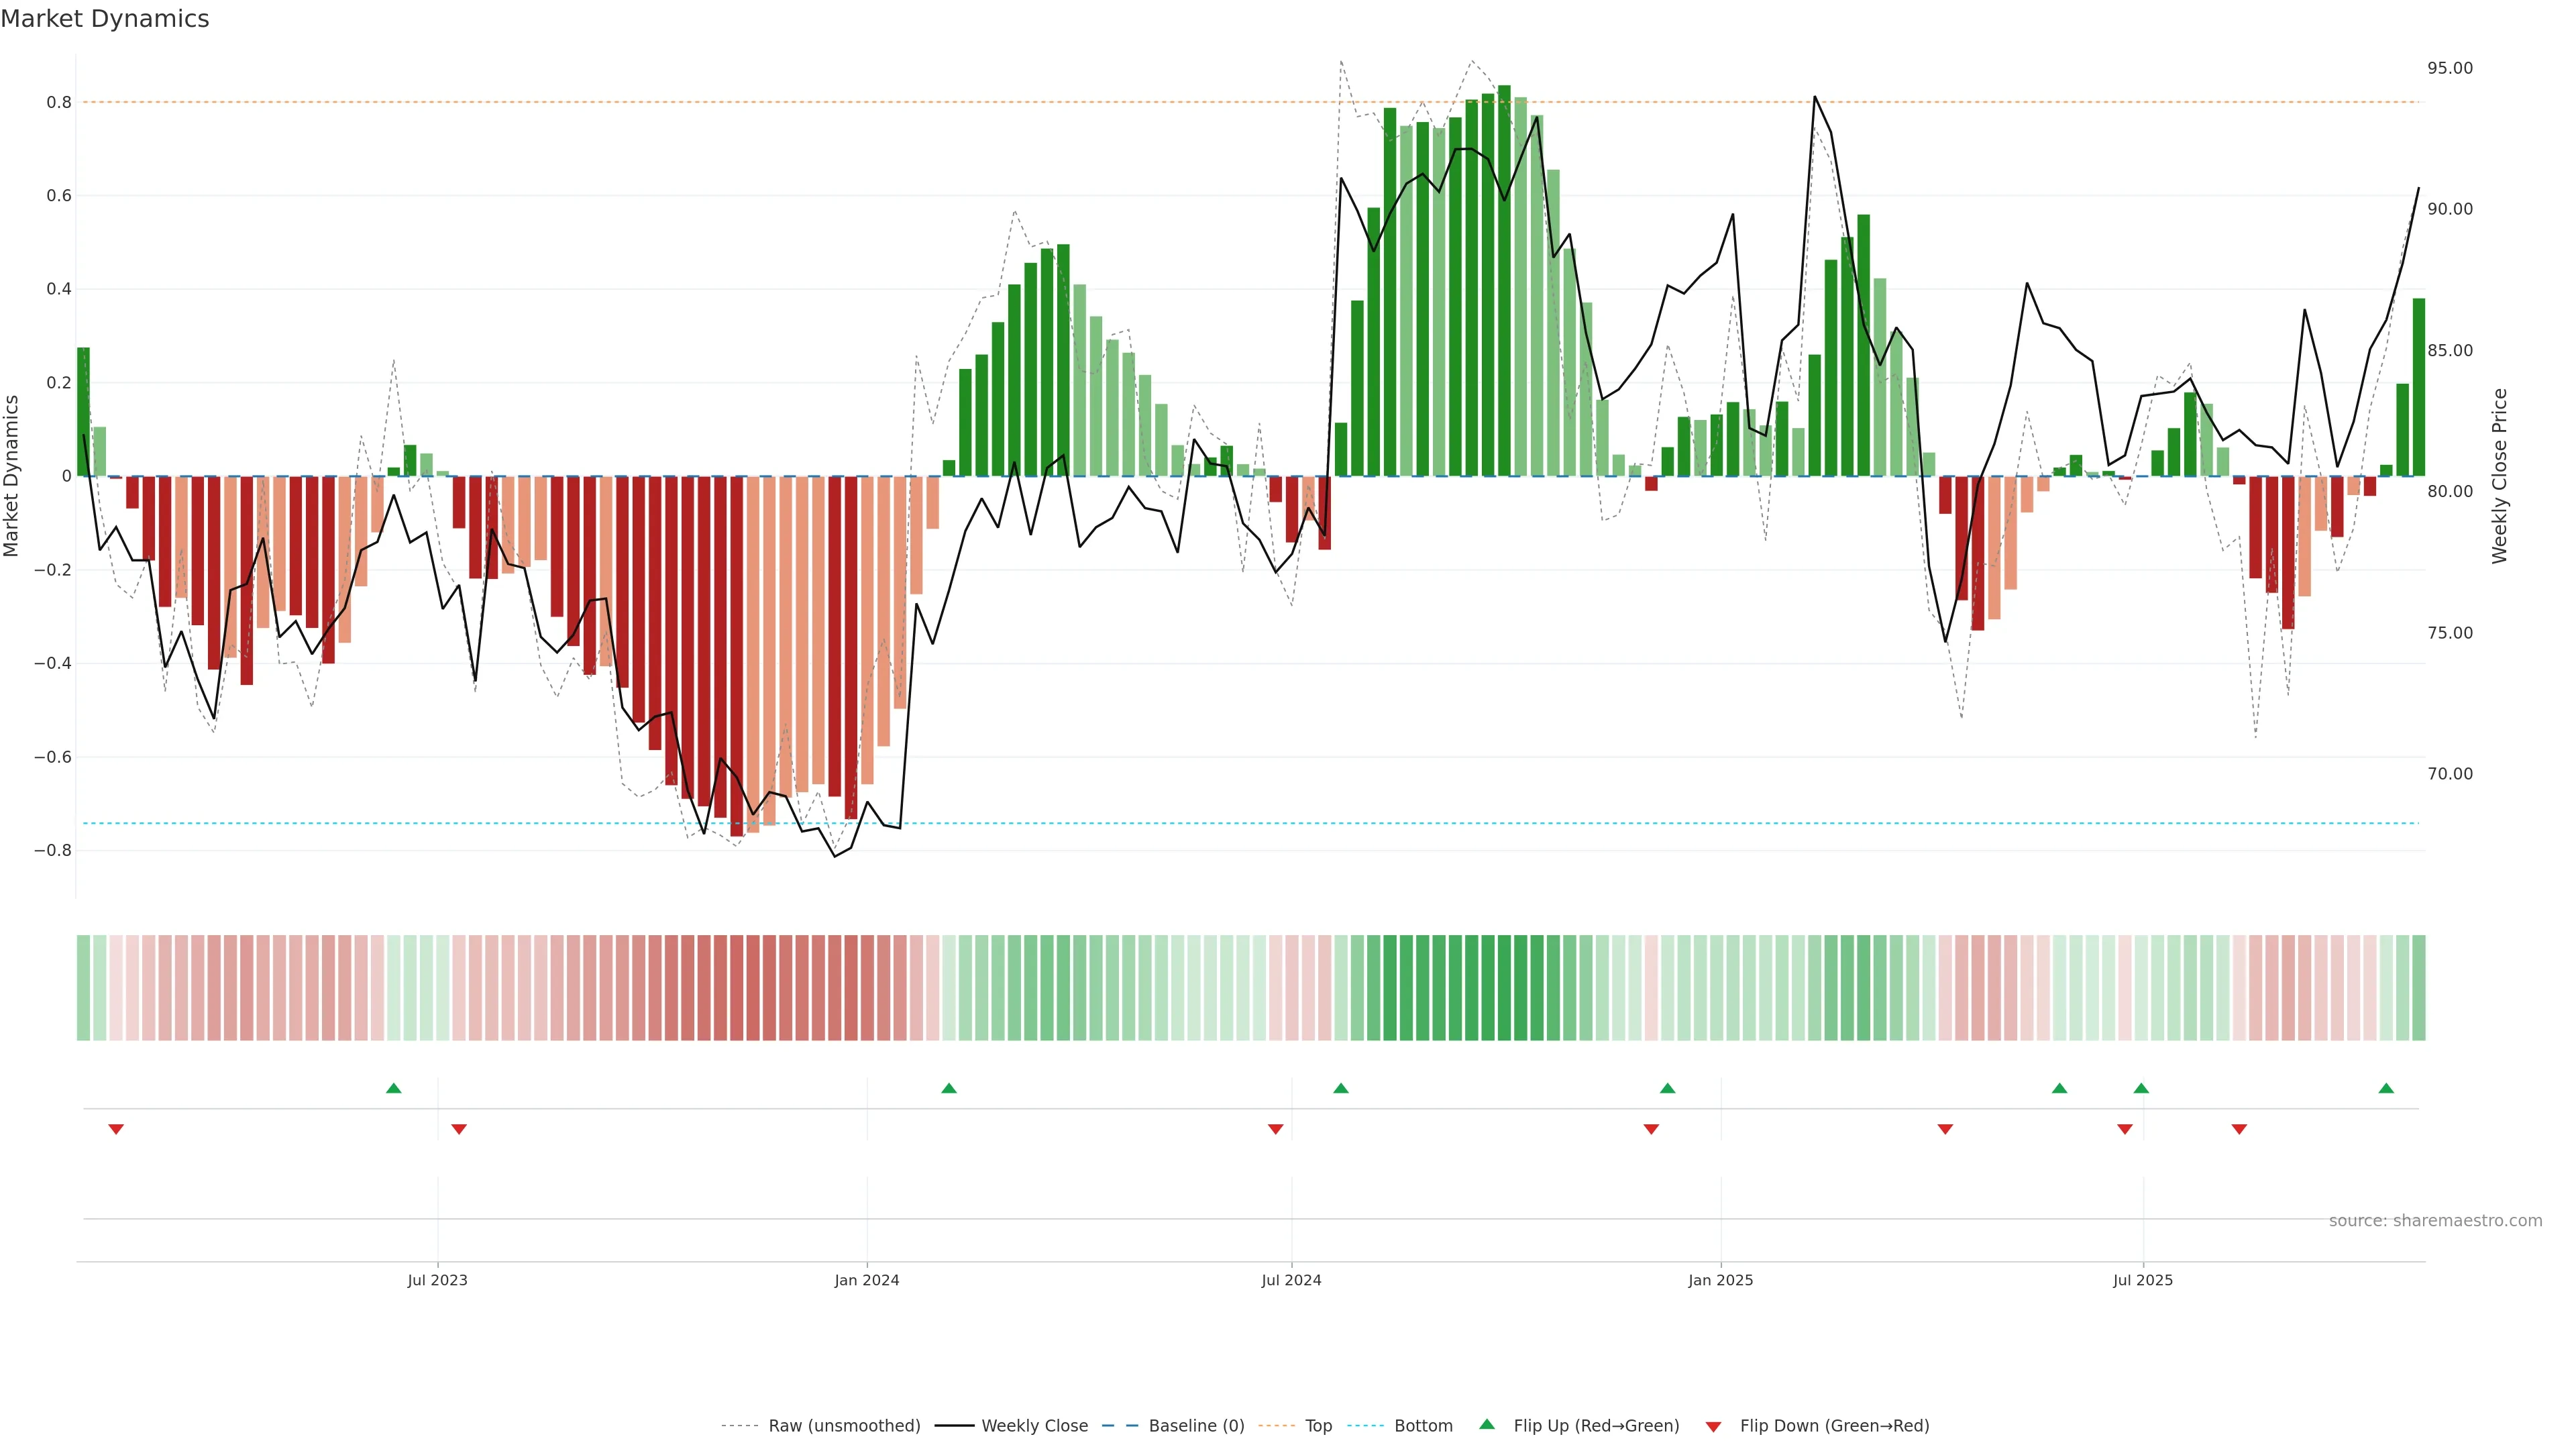Toggle Flip Down (Green→Red) legend entry

[x=1834, y=1425]
